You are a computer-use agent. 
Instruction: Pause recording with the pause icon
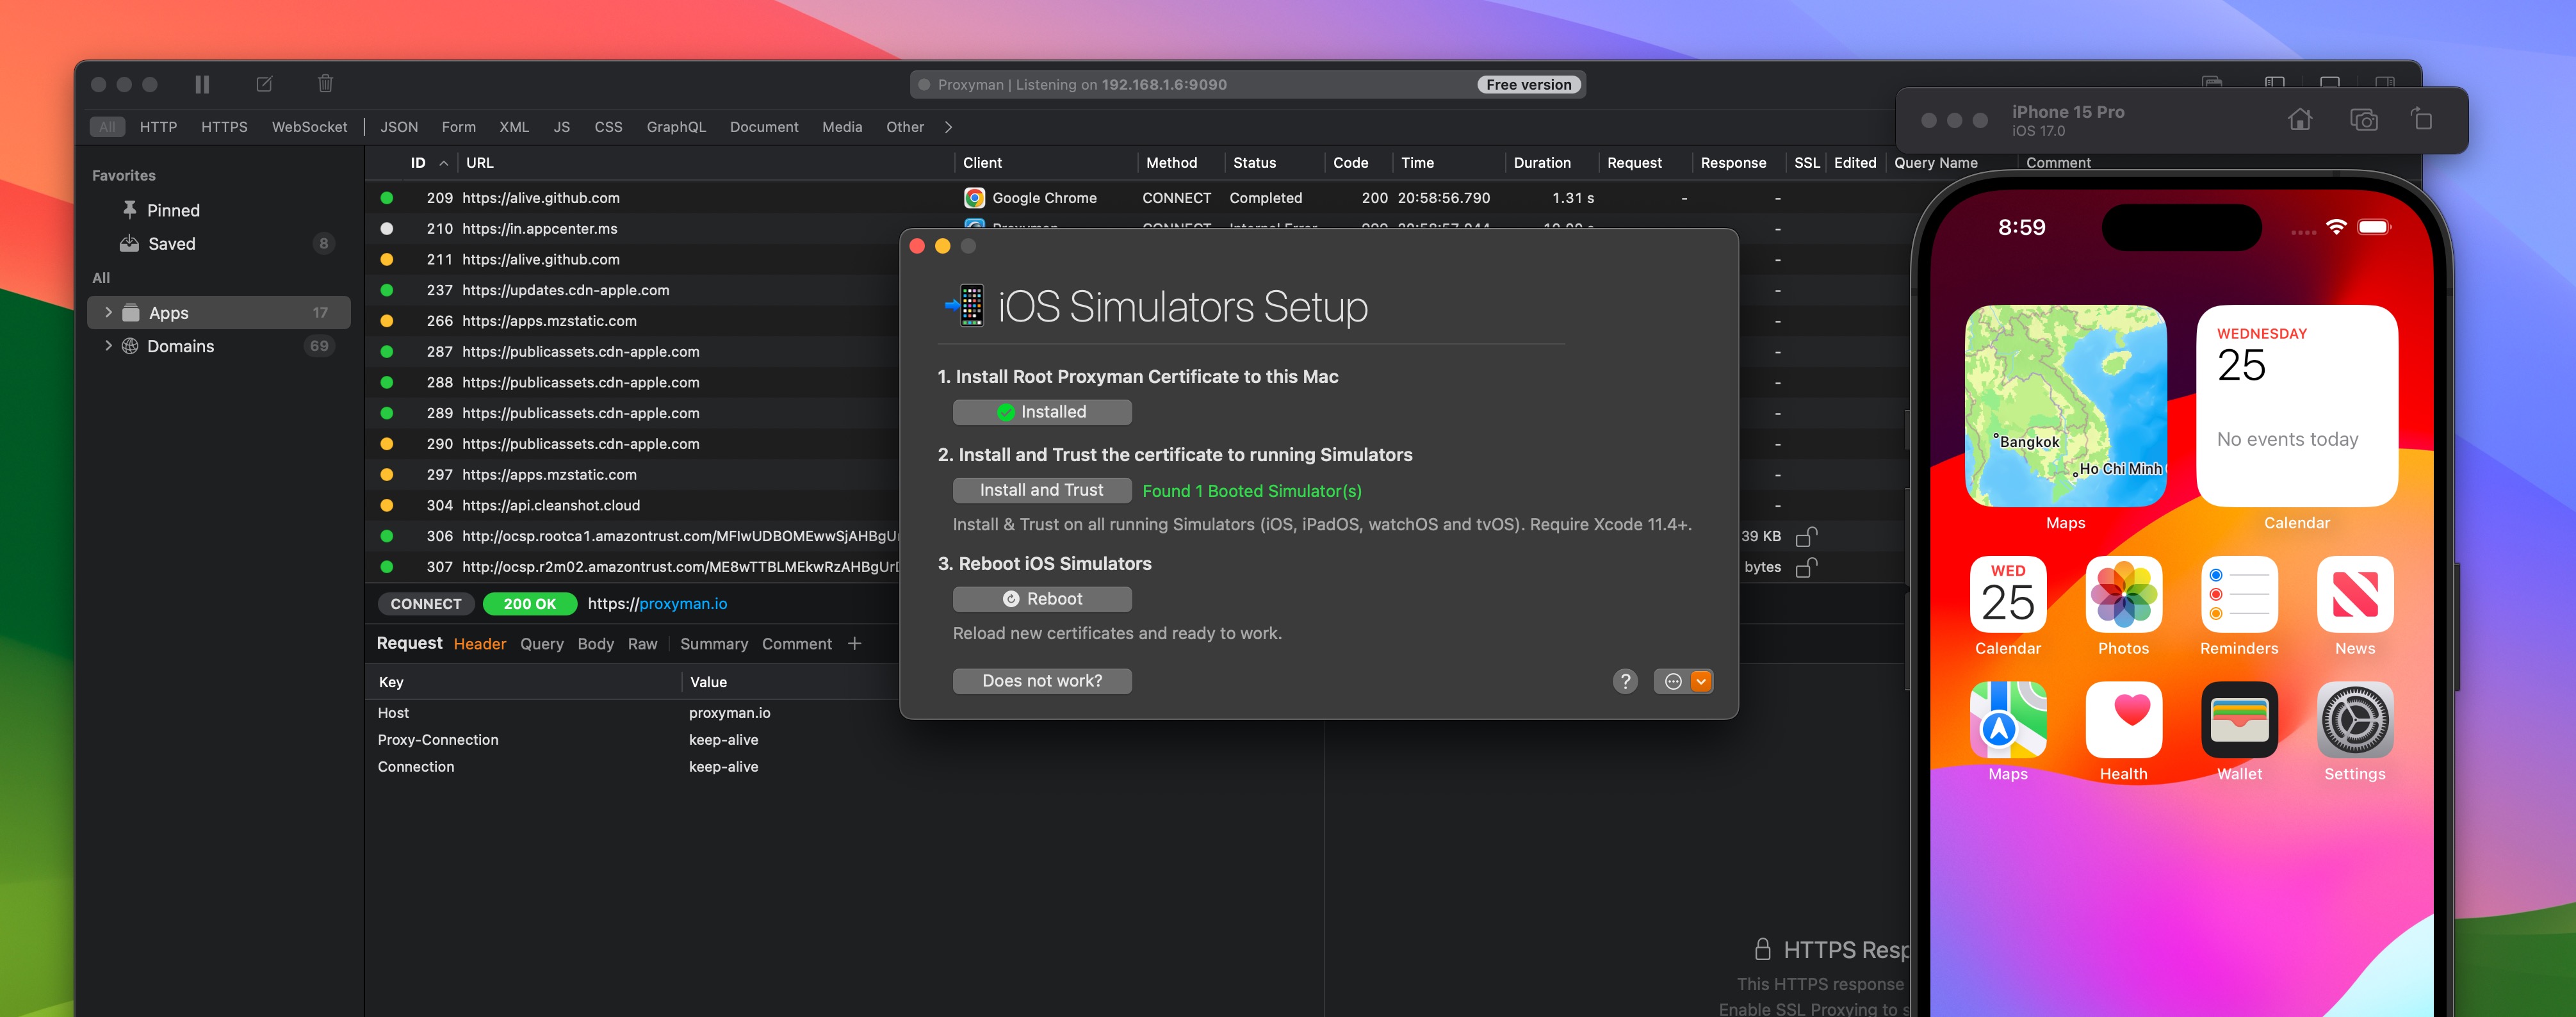(x=202, y=85)
